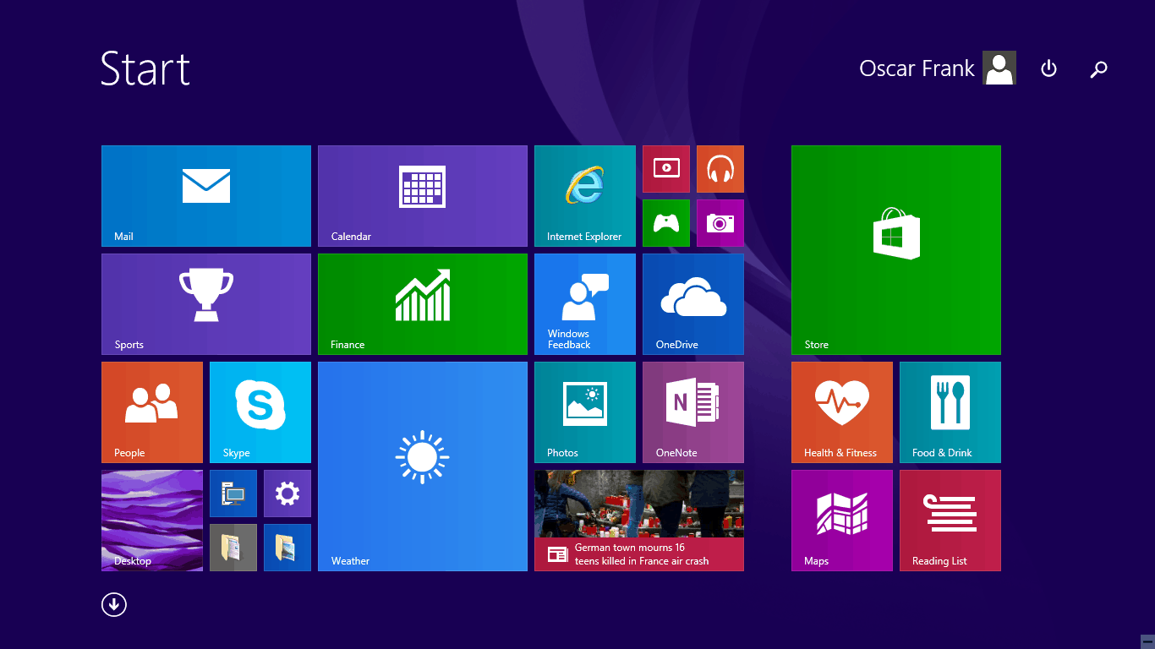Open the Documents folder tile
The width and height of the screenshot is (1155, 649).
point(233,548)
